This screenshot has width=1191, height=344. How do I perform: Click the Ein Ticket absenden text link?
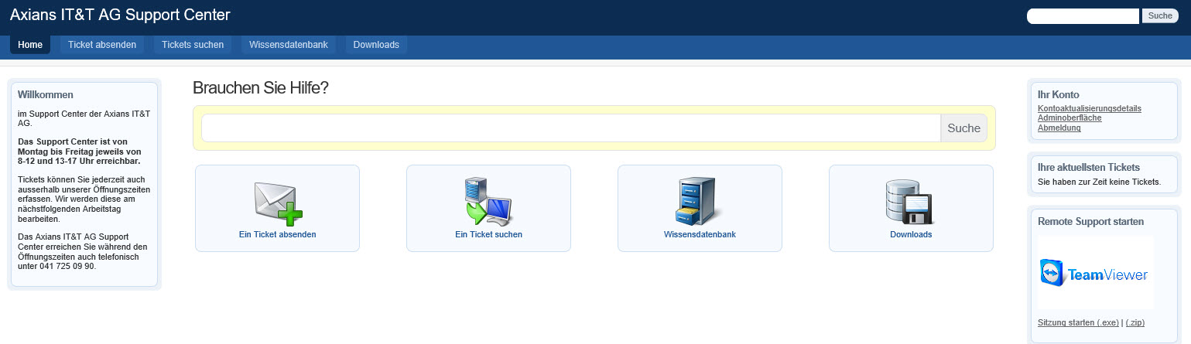[x=278, y=234]
